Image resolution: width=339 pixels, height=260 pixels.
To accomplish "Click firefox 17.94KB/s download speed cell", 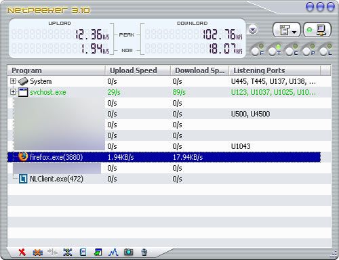I will tap(188, 157).
